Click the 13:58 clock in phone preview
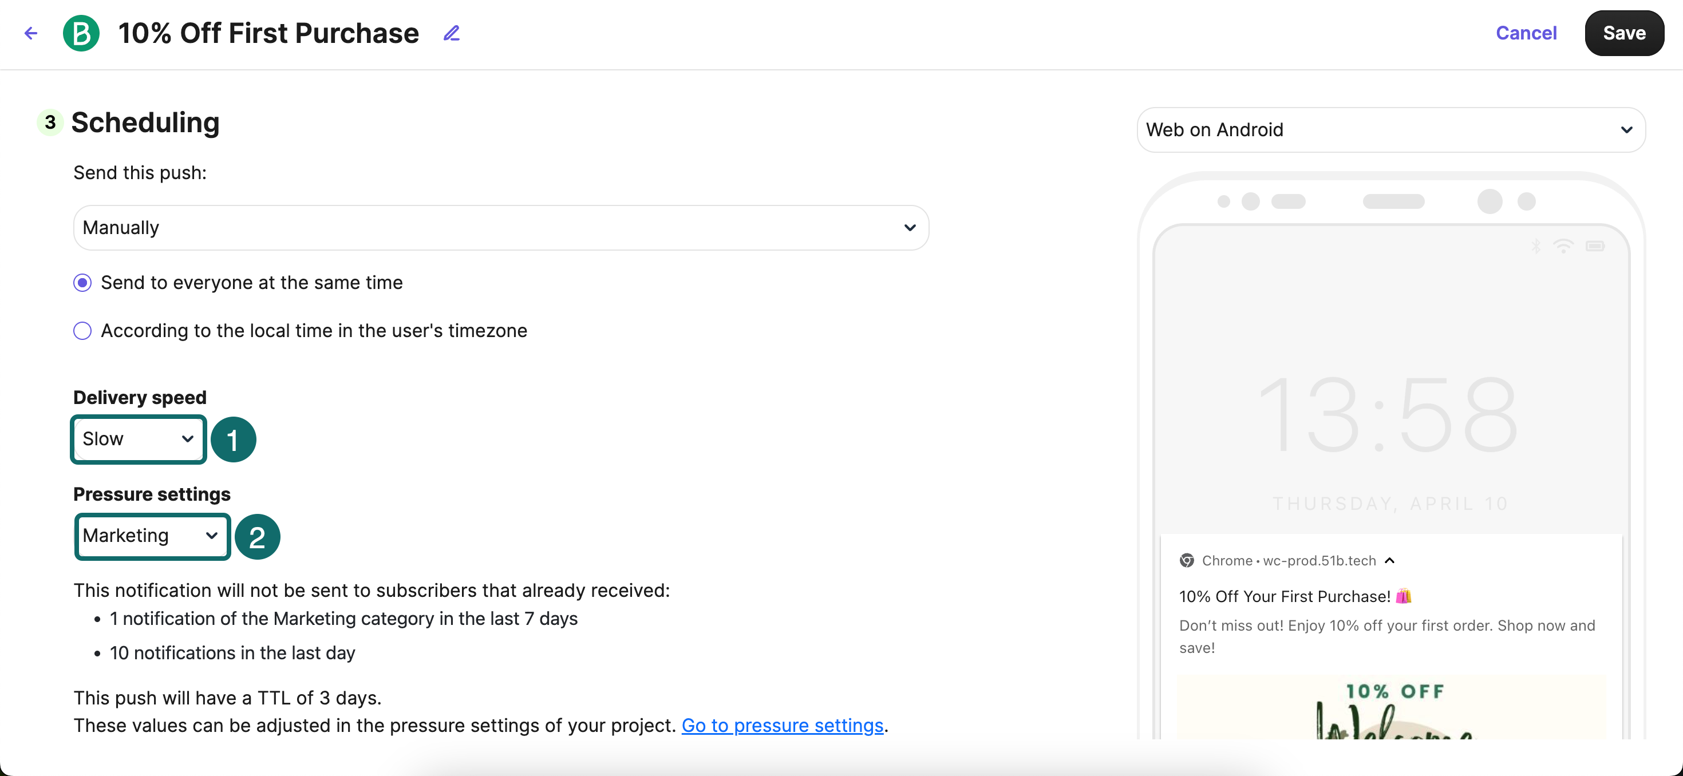This screenshot has height=776, width=1683. [x=1388, y=415]
